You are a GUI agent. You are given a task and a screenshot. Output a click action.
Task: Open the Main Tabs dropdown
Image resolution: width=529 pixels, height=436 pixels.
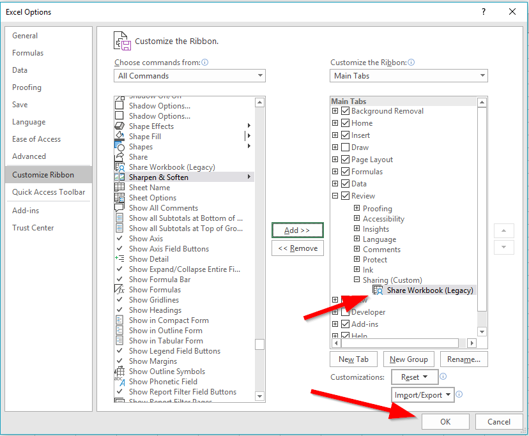pos(483,75)
